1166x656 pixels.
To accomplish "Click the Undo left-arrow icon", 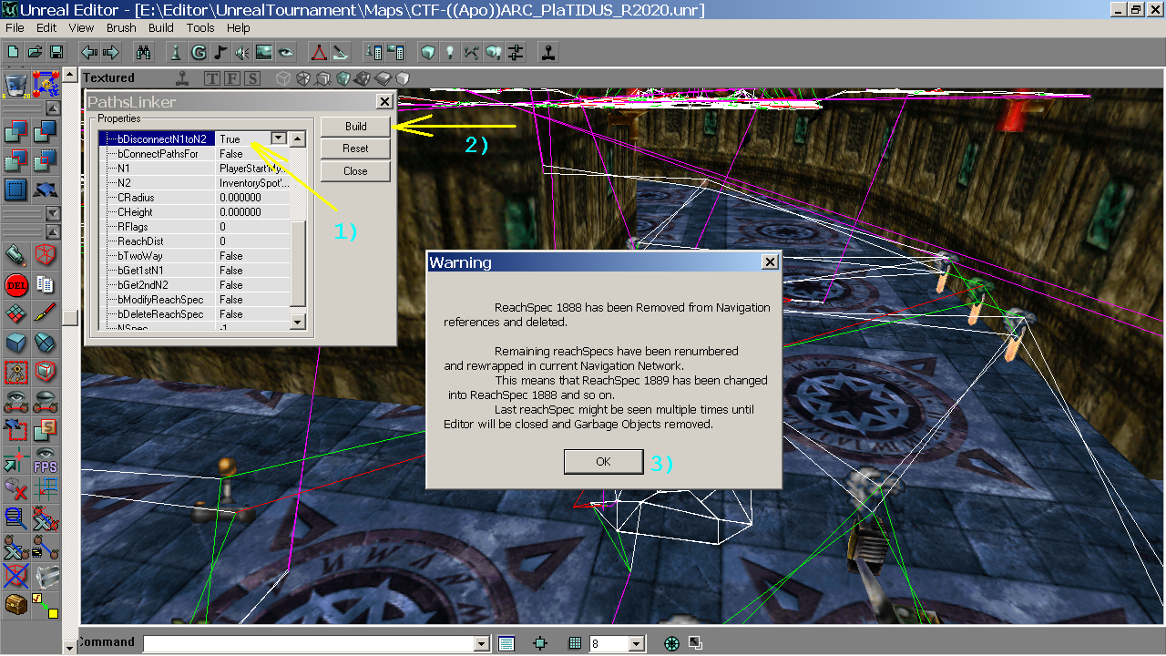I will pyautogui.click(x=89, y=52).
